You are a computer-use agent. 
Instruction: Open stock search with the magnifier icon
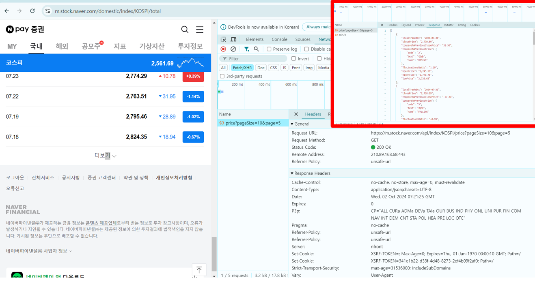pyautogui.click(x=185, y=29)
